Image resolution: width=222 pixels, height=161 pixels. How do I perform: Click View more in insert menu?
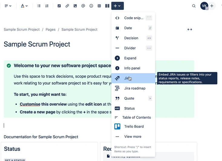point(133,136)
